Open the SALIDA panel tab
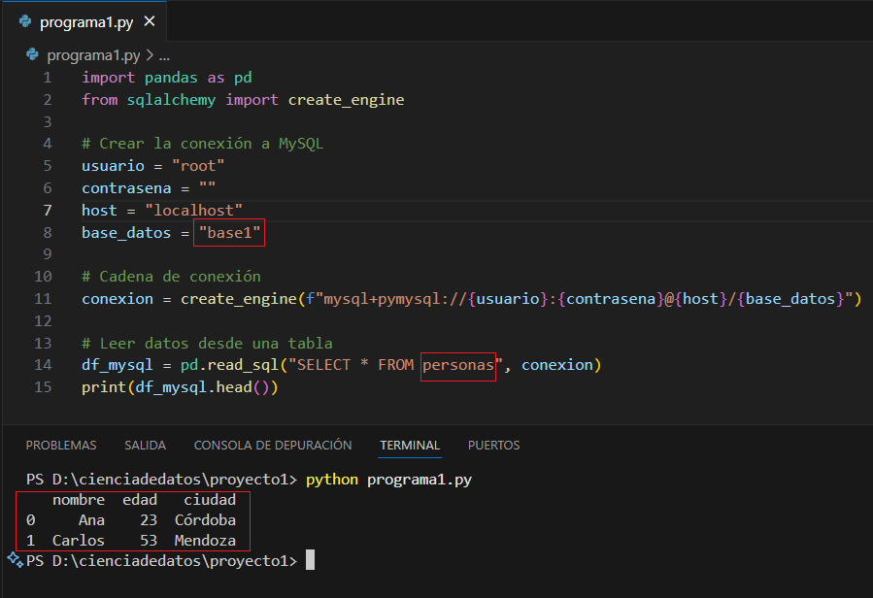 coord(145,445)
